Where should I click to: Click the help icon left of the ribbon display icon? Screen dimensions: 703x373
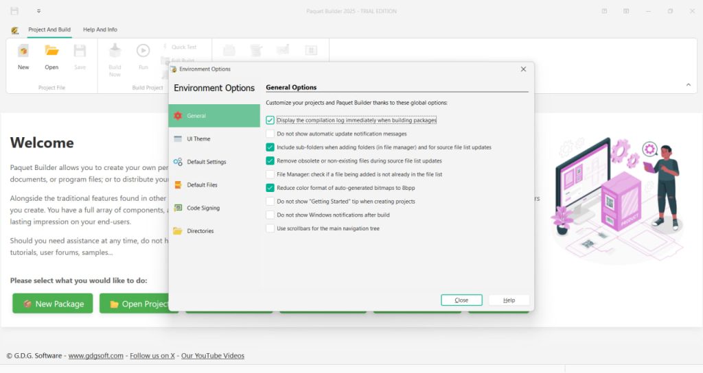click(x=604, y=11)
